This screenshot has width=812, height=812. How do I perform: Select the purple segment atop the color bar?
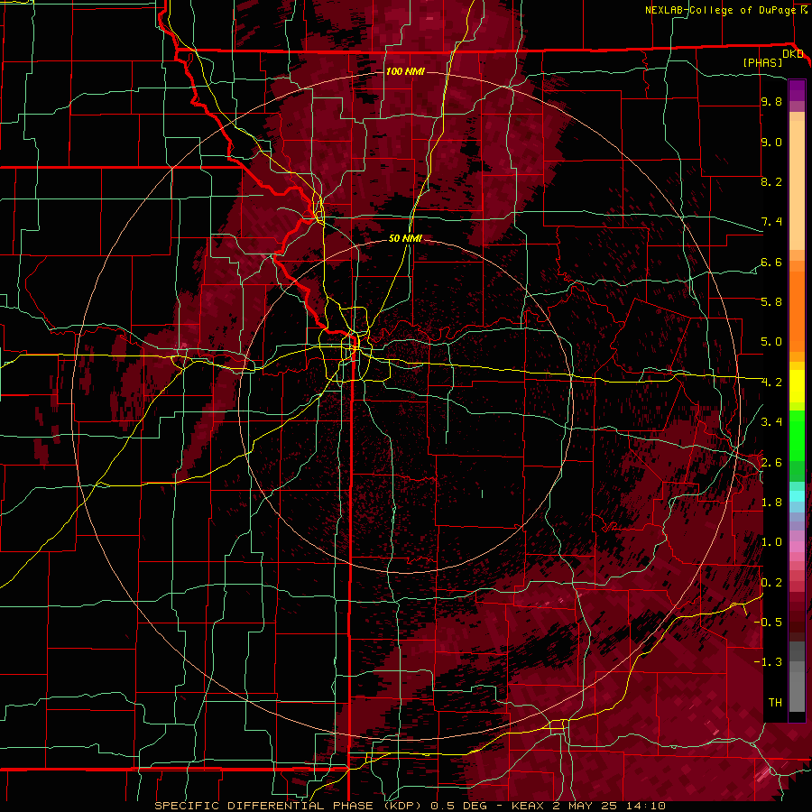797,90
